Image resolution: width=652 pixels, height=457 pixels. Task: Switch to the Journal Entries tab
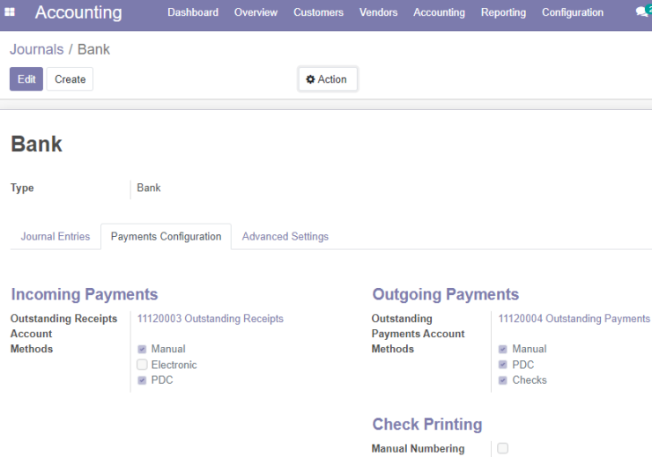pos(56,236)
